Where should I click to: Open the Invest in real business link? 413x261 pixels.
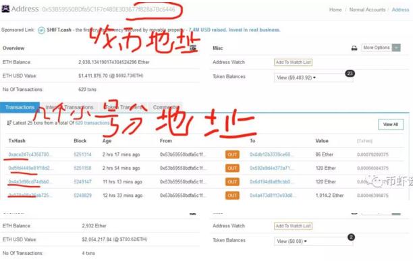(x=254, y=30)
